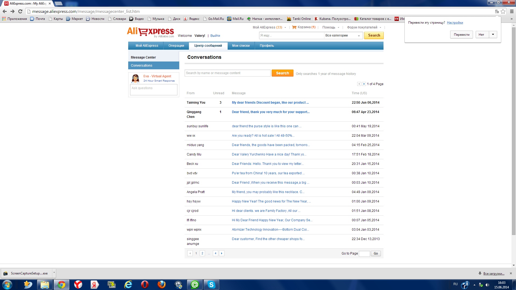Click the browser back arrow
Viewport: 516px width, 290px height.
pos(5,12)
